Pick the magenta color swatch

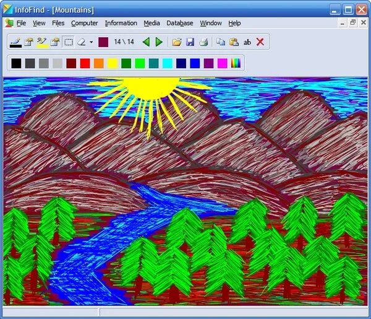click(222, 63)
